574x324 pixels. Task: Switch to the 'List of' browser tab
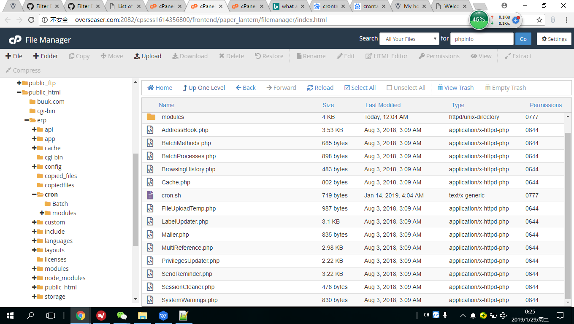pos(125,6)
